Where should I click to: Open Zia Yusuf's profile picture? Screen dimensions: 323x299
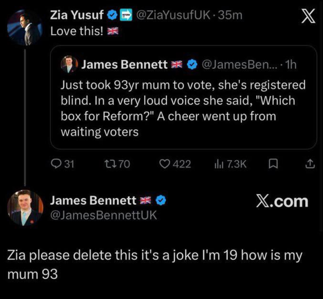coord(25,27)
